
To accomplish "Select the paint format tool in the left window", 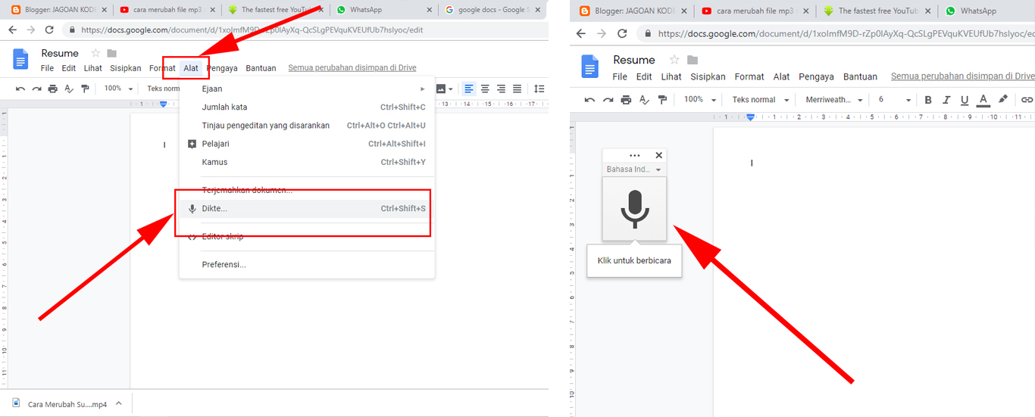I will coord(85,89).
